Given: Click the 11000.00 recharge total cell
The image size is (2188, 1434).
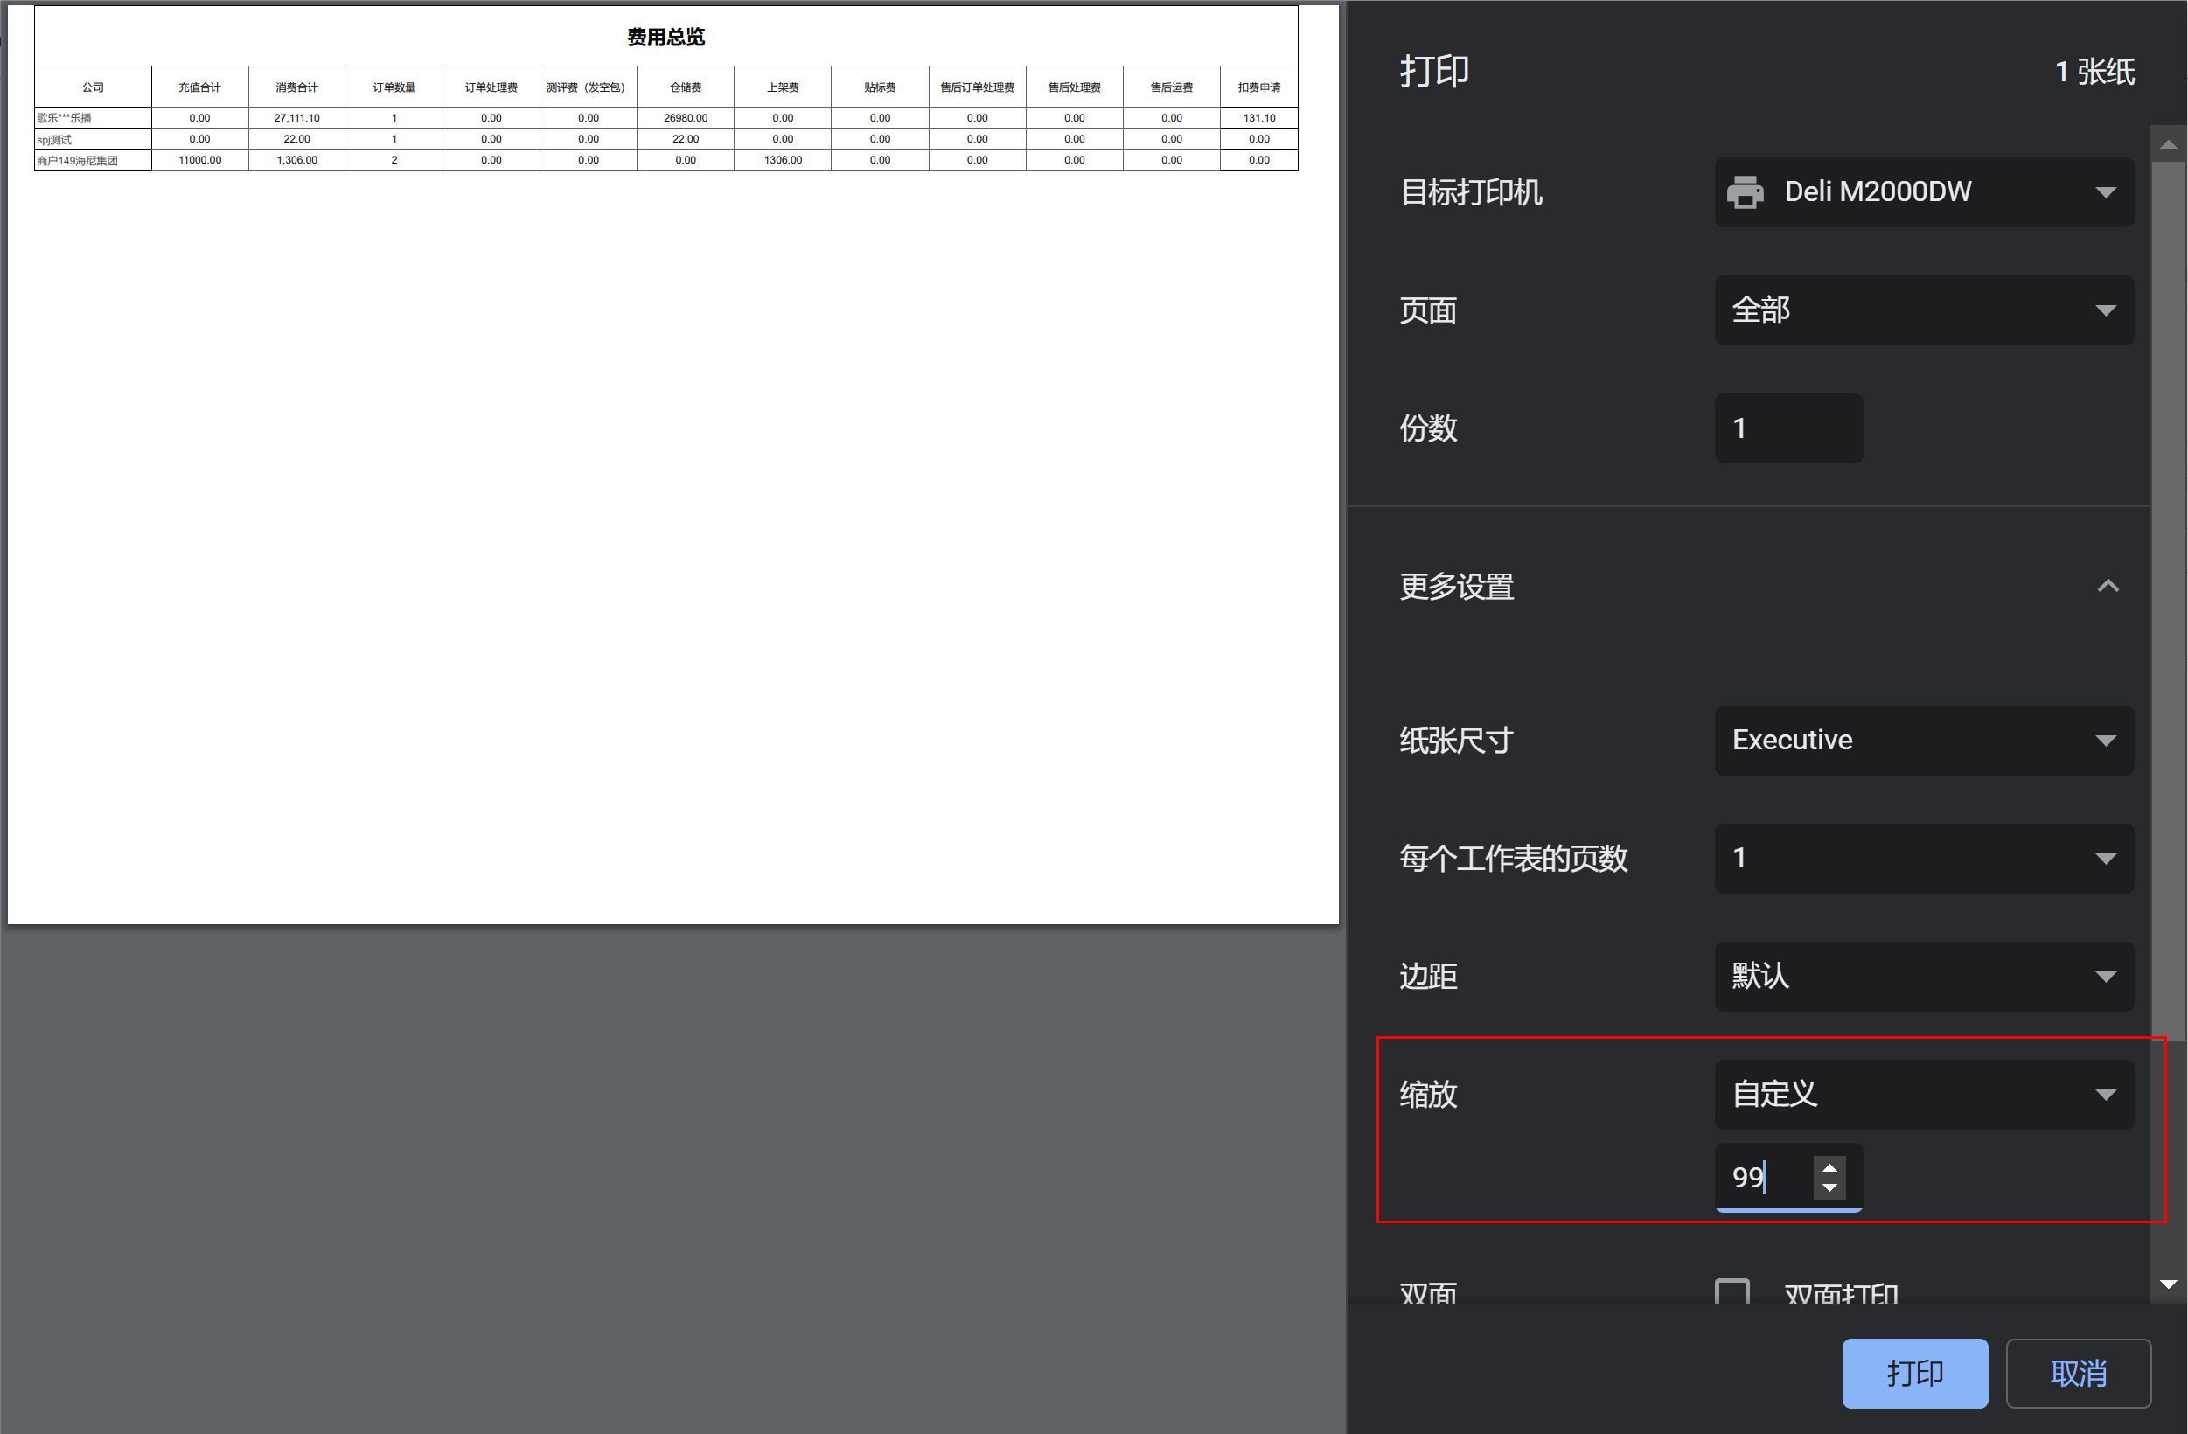Looking at the screenshot, I should (x=199, y=160).
